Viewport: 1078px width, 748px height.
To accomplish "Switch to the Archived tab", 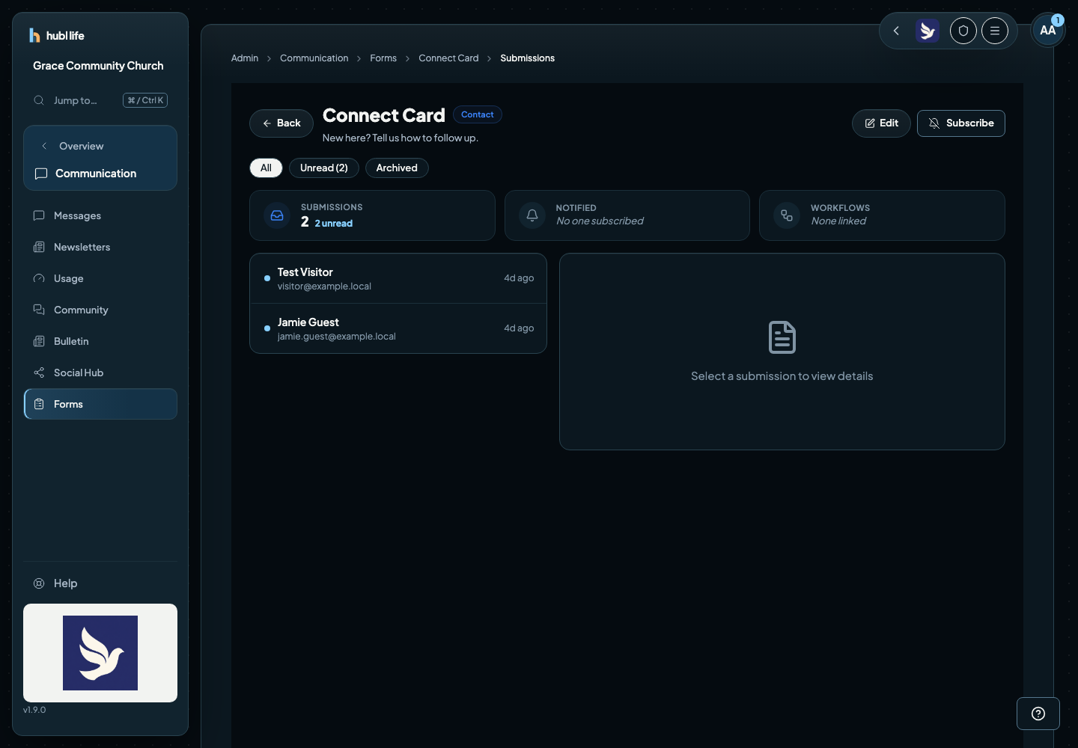I will pyautogui.click(x=397, y=168).
